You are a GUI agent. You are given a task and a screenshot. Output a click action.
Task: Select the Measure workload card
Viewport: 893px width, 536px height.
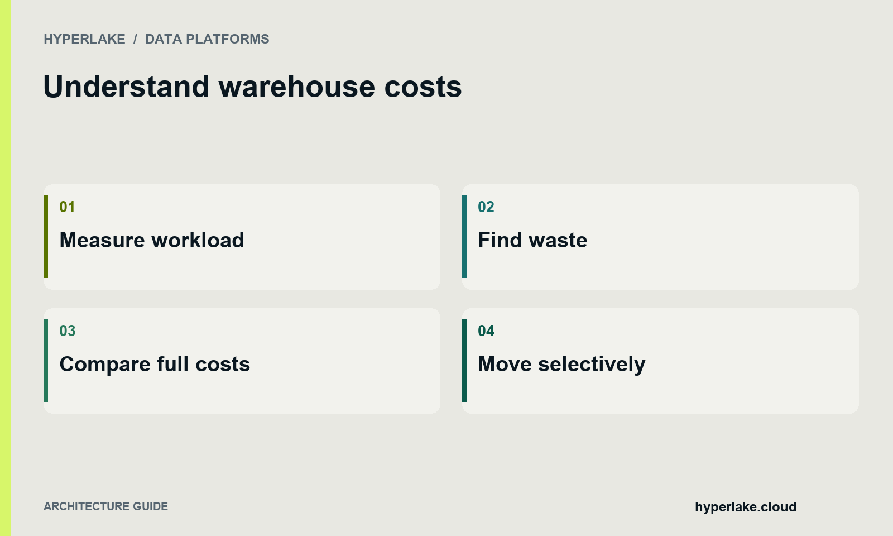242,237
